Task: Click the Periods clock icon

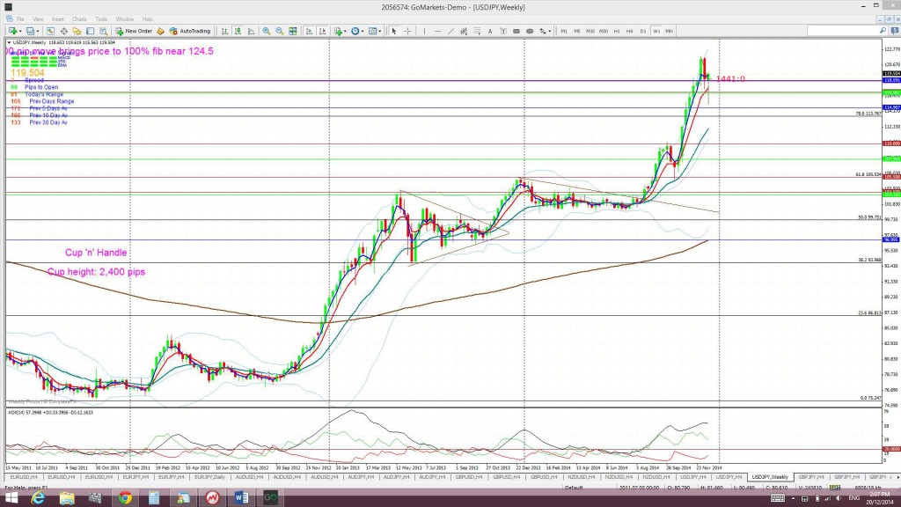Action: point(355,31)
